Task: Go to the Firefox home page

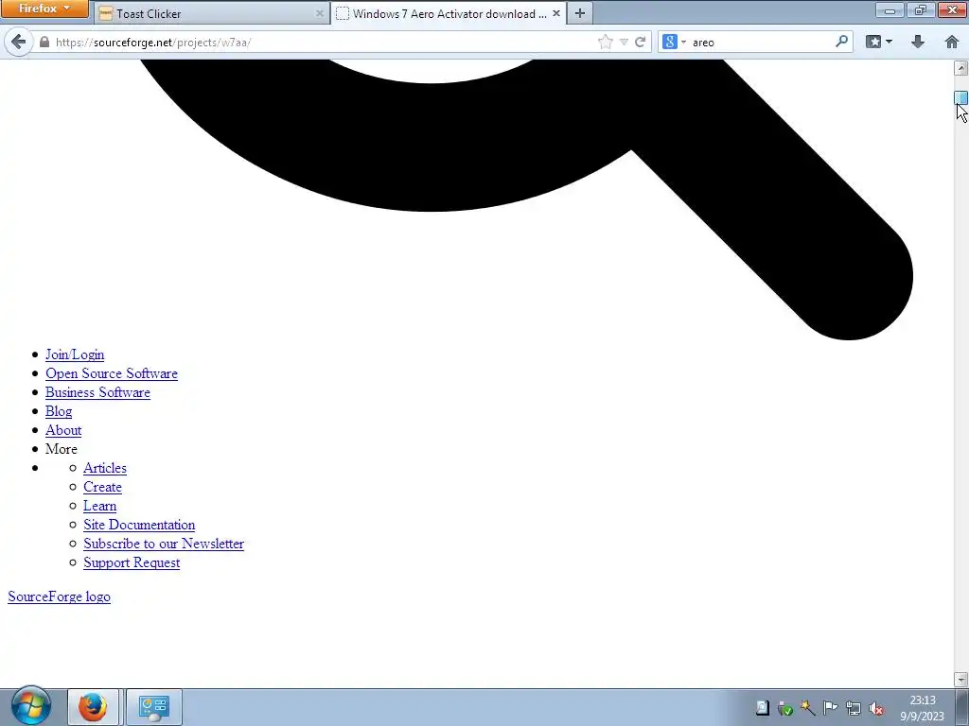Action: click(x=952, y=42)
